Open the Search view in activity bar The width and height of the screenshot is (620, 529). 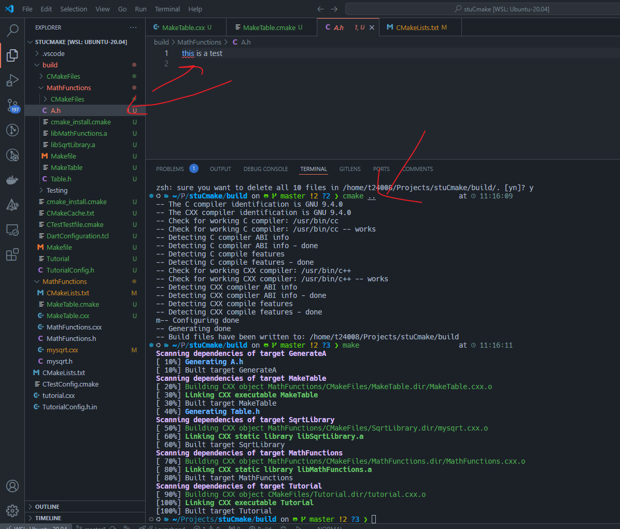point(12,31)
